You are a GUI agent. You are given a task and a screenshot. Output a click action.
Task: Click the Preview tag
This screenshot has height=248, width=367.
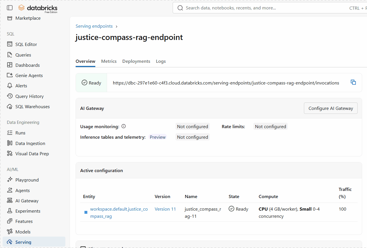pos(158,137)
